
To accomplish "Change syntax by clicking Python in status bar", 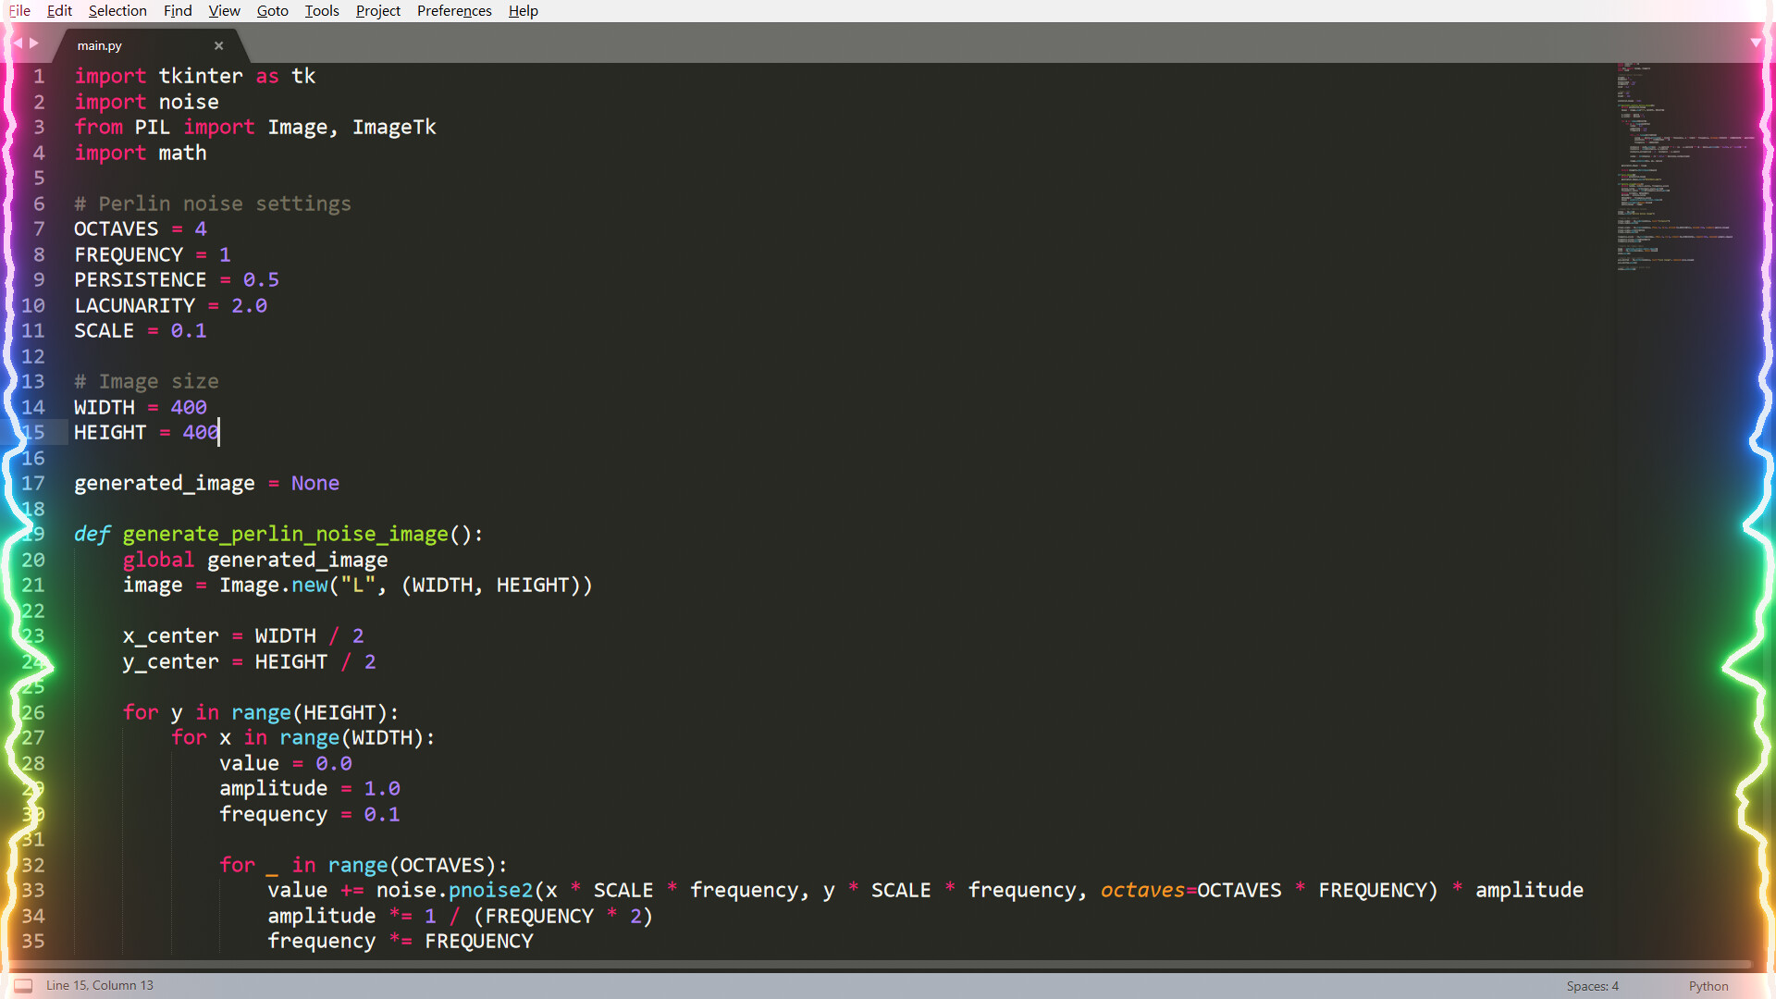I will 1708,986.
